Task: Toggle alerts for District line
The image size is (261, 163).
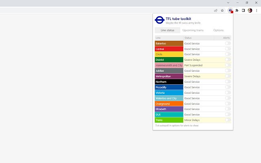Action: click(228, 59)
